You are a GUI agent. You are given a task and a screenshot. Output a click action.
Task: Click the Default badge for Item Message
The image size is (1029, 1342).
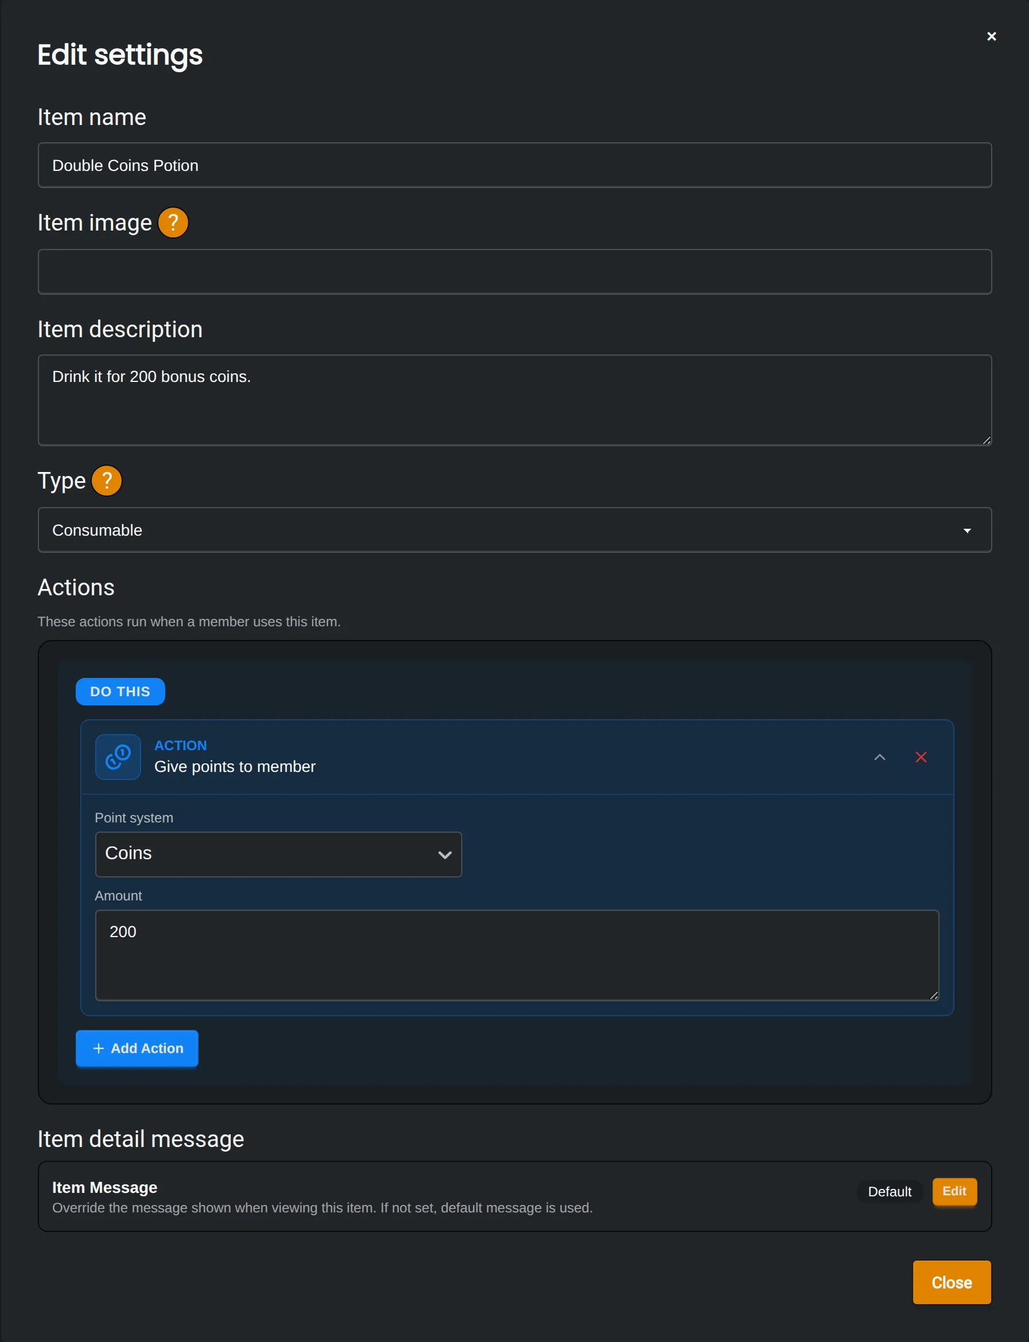point(890,1191)
